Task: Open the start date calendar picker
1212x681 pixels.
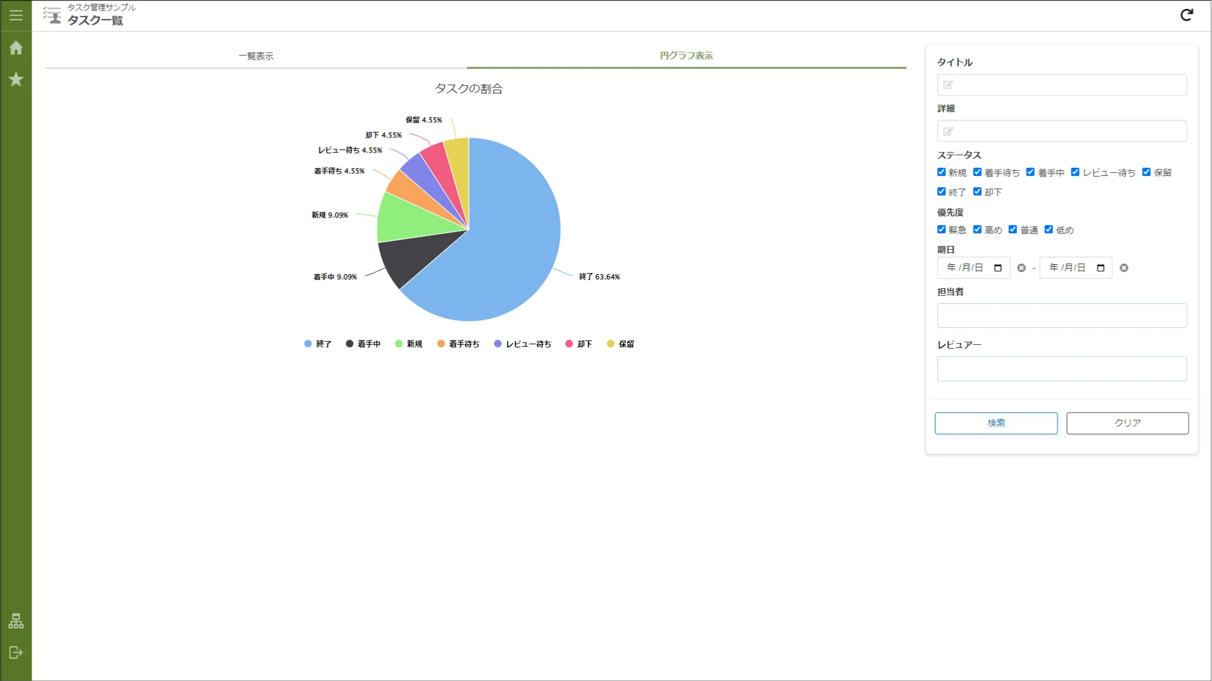Action: coord(997,268)
